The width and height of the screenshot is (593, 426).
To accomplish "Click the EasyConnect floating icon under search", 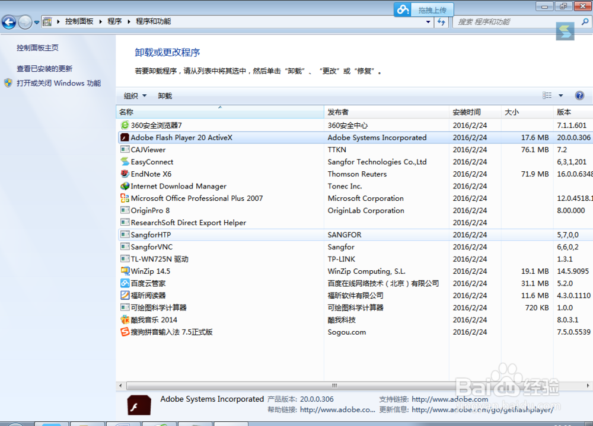I will 565,31.
